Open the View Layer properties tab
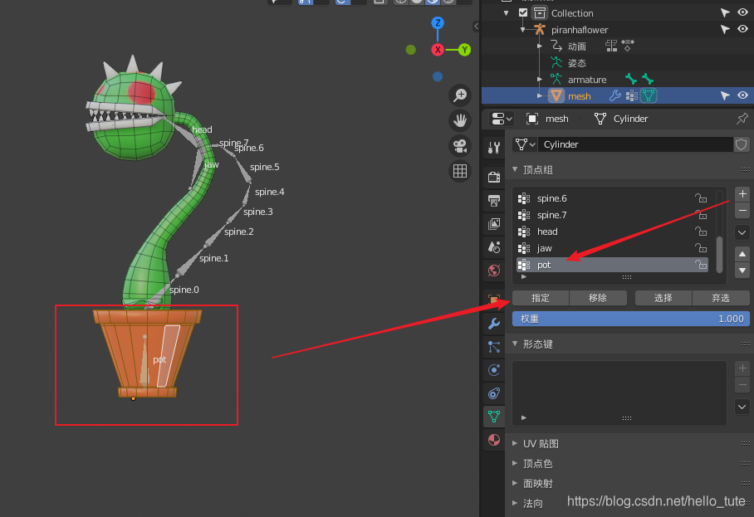 (x=494, y=224)
